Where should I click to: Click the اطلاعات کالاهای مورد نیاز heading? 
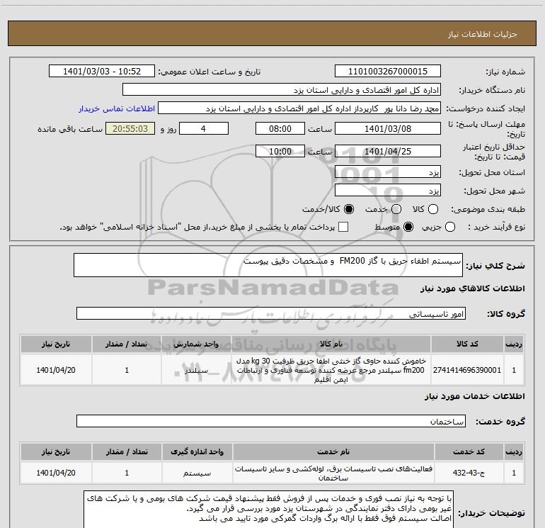coord(472,288)
